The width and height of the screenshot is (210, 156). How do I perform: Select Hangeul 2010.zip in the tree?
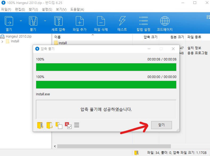[x=18, y=36]
